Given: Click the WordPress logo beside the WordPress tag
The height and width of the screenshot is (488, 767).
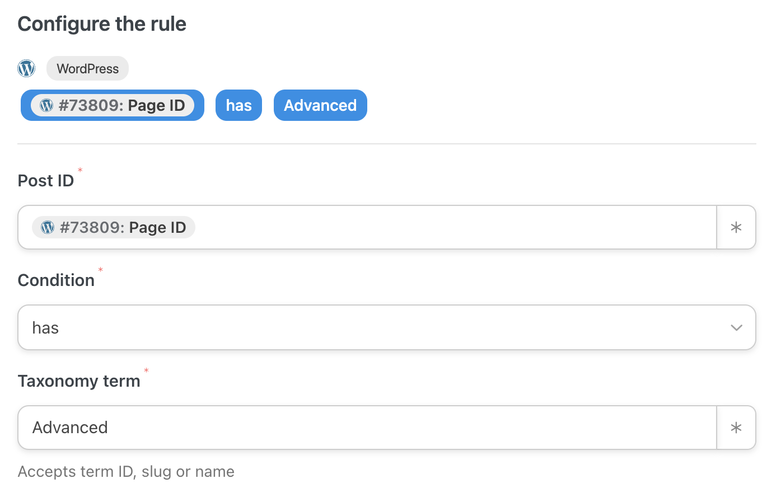Looking at the screenshot, I should tap(26, 68).
